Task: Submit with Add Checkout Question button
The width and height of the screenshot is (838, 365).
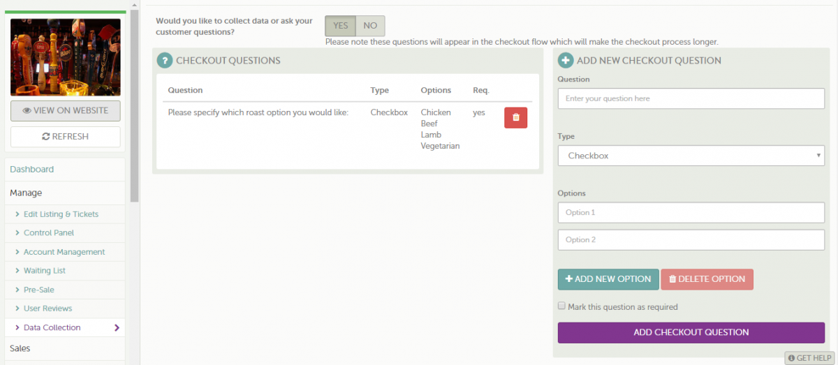Action: coord(691,333)
